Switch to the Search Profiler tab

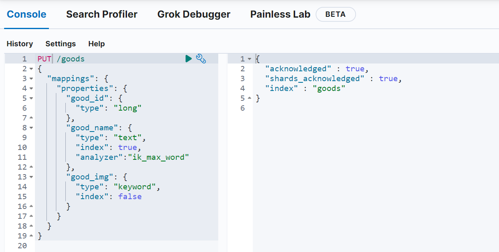102,14
